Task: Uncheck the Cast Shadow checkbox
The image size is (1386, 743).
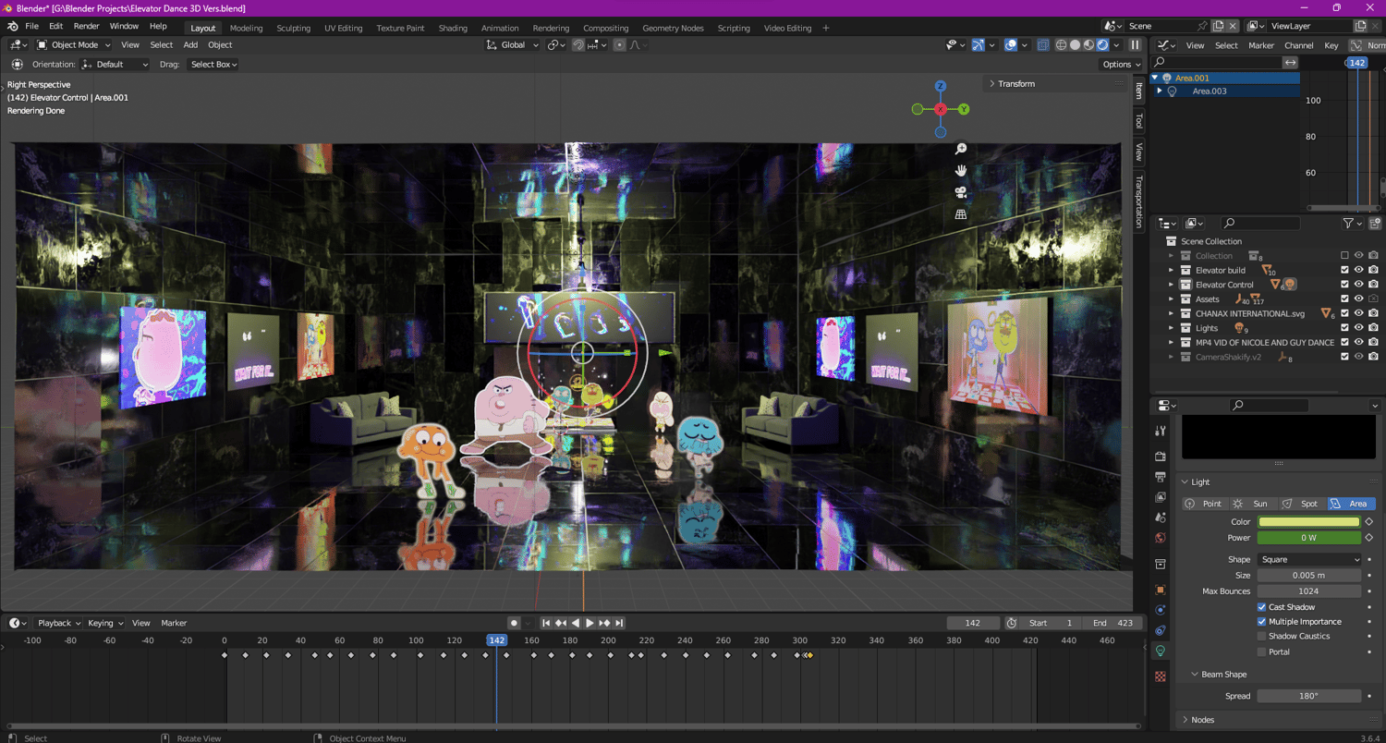Action: click(x=1261, y=607)
